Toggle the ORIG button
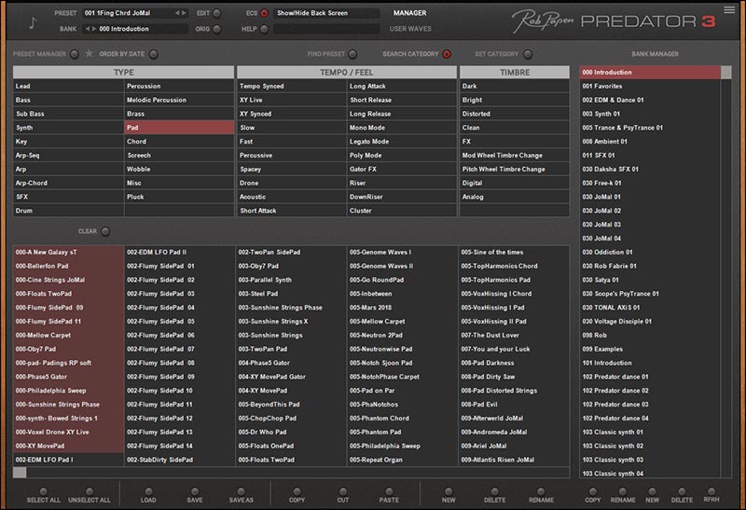This screenshot has height=510, width=746. coord(216,29)
